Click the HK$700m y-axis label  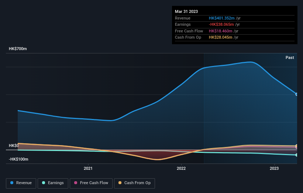[18, 49]
